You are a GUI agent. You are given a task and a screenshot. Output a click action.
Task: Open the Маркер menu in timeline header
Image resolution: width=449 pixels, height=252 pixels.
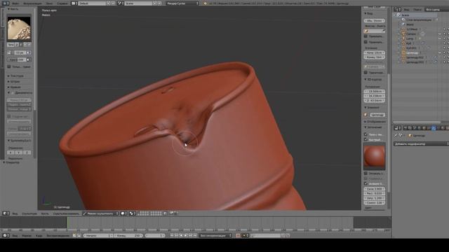click(27, 236)
